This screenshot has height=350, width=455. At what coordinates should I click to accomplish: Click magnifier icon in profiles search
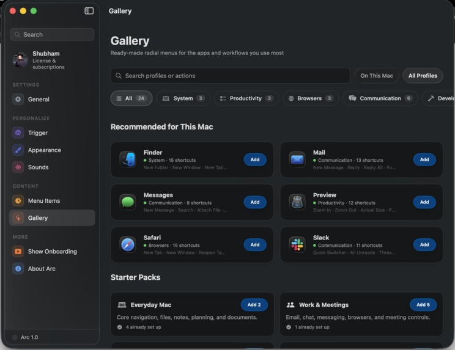point(119,76)
